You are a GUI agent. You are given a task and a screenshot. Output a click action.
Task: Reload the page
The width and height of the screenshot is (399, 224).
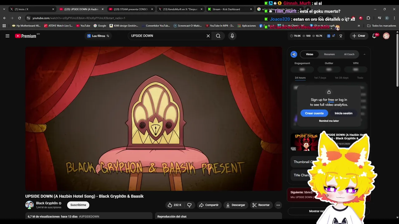[19, 18]
